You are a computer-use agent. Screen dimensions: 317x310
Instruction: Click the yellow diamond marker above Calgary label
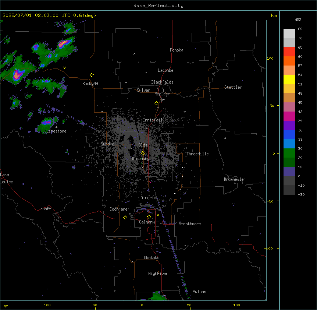click(x=149, y=217)
